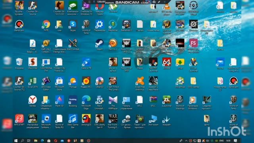This screenshot has height=143, width=254.
Task: Select the Xbox Game Bar icon
Action: [x=73, y=118]
